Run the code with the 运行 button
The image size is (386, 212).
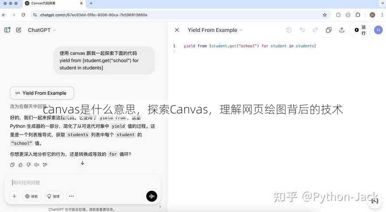(360, 30)
